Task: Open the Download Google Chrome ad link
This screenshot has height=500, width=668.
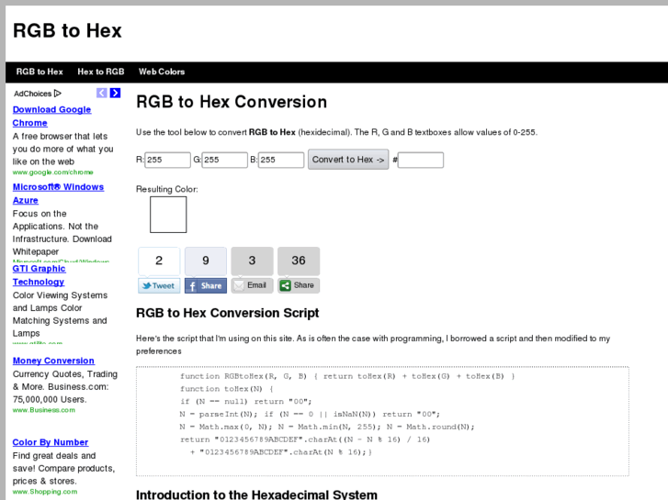Action: pyautogui.click(x=51, y=117)
